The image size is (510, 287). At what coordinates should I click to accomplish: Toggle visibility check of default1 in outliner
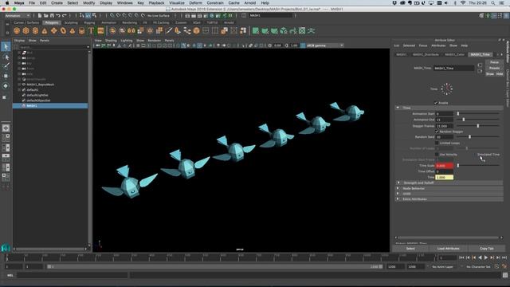tap(24, 90)
